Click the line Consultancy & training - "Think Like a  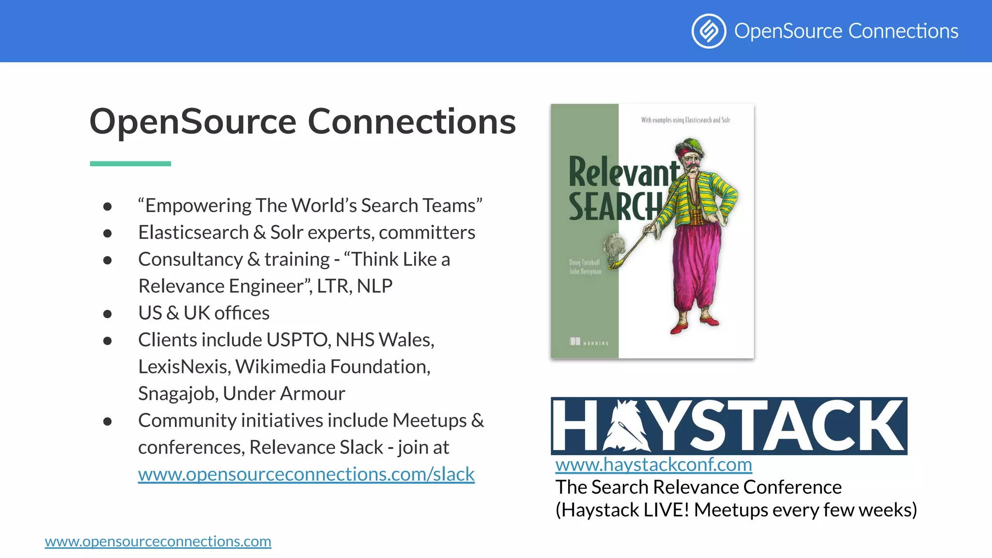point(294,259)
